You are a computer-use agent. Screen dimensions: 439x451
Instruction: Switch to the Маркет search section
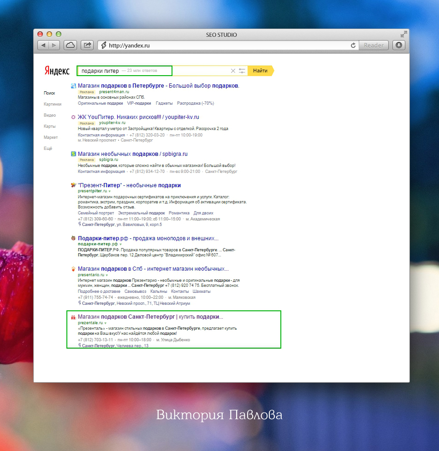click(x=51, y=137)
